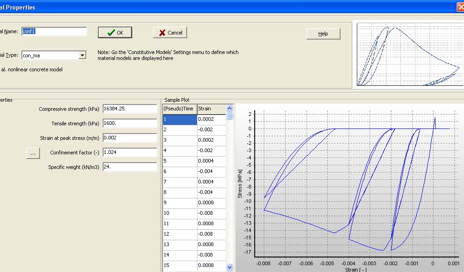Click the (Pseudo)Time column header
Image resolution: width=464 pixels, height=272 pixels.
point(180,109)
